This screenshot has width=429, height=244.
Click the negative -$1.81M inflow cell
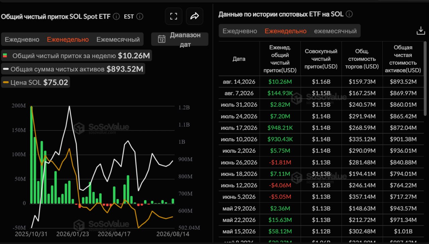coord(280,162)
